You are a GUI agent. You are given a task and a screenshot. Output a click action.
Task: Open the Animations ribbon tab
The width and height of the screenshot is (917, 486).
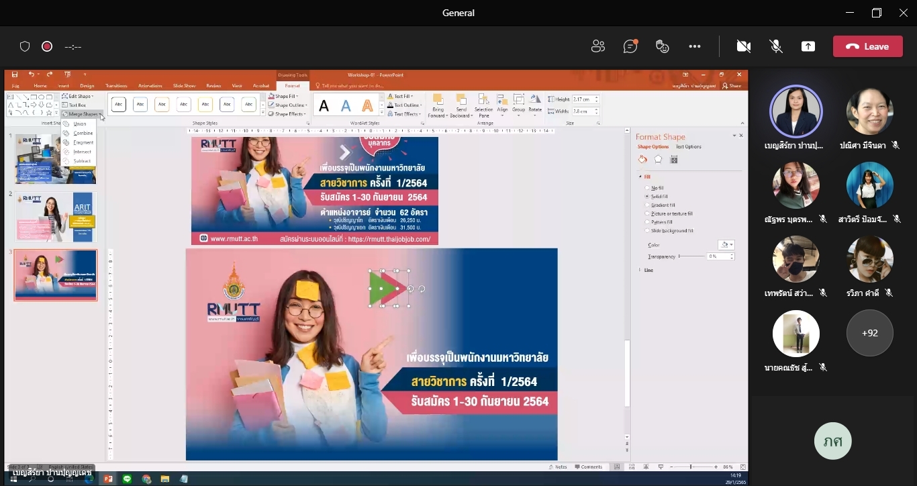[x=150, y=86]
